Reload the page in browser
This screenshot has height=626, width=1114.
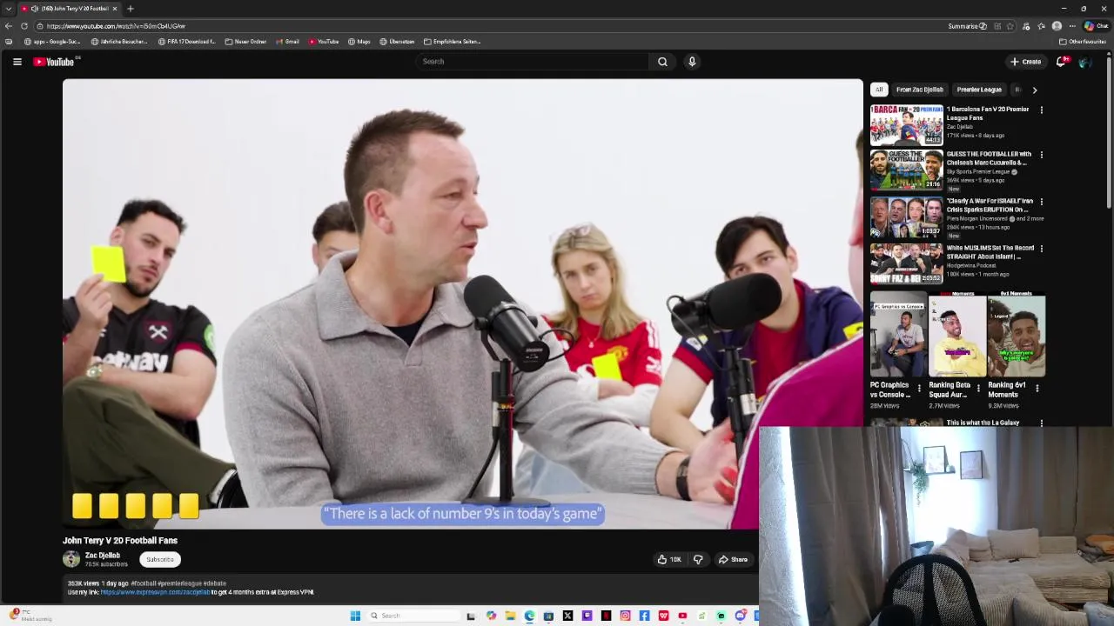pos(23,26)
